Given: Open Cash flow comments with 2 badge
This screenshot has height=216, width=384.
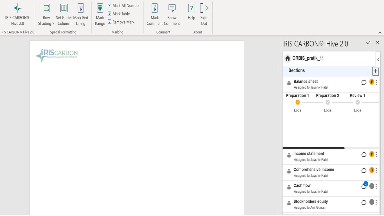Looking at the screenshot, I should [364, 186].
